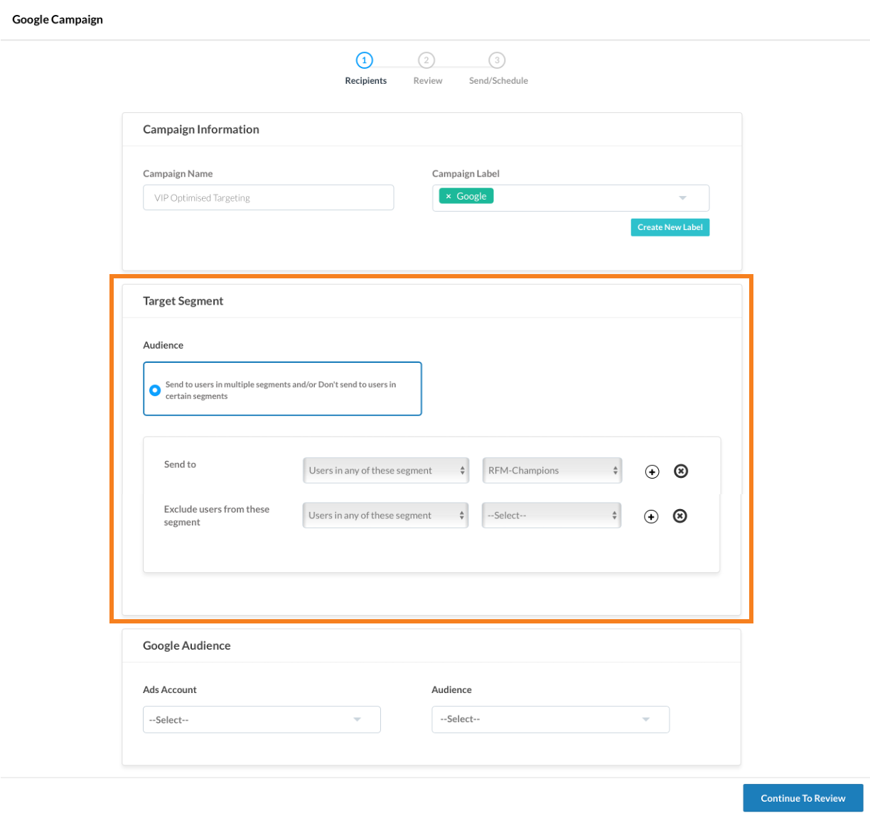Image resolution: width=870 pixels, height=818 pixels.
Task: Click the 'Exclude users from these segment' label
Action: (217, 516)
